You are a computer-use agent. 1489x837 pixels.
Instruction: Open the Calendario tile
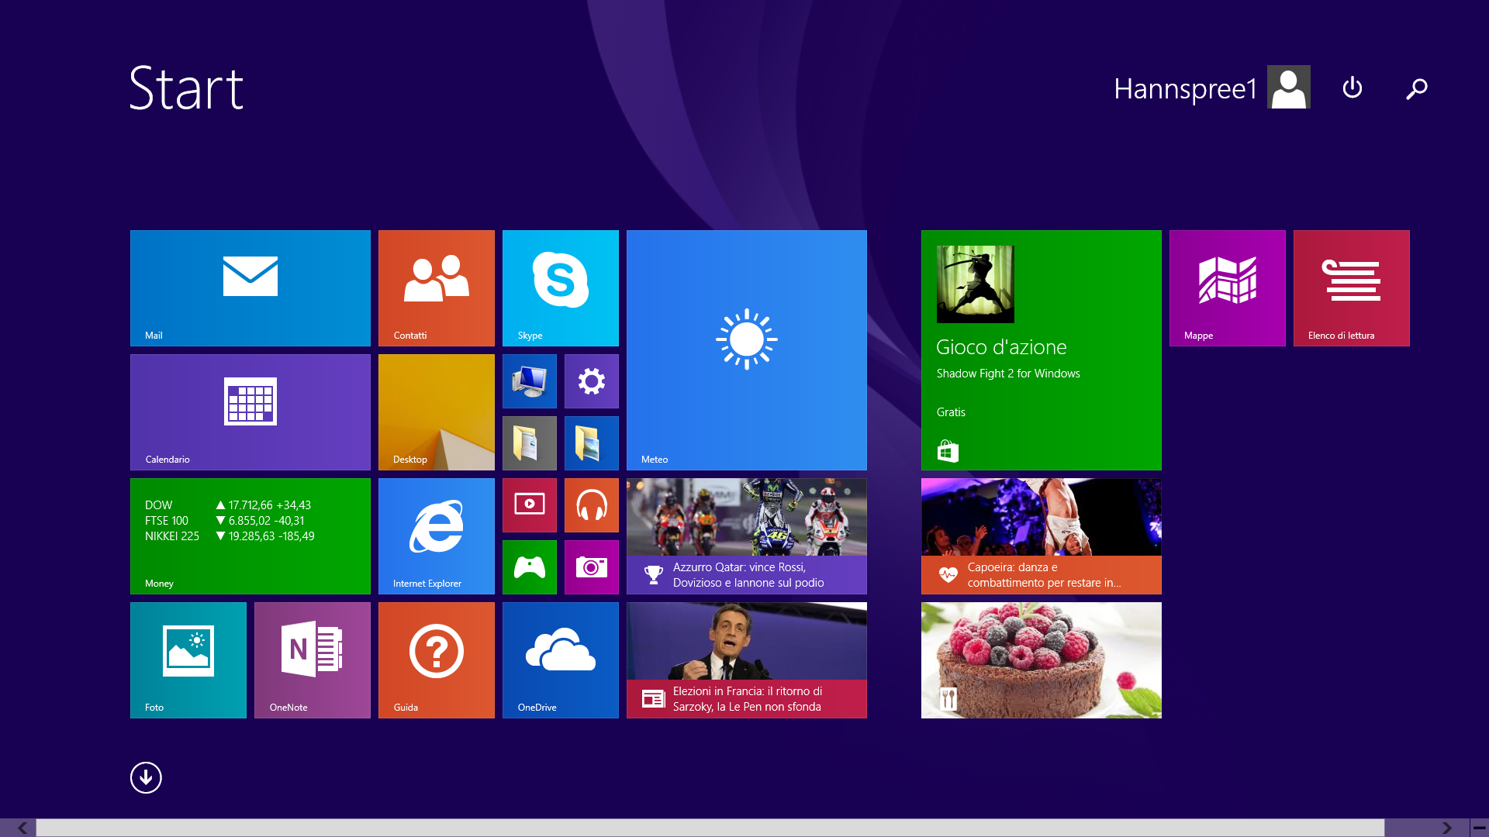[250, 412]
